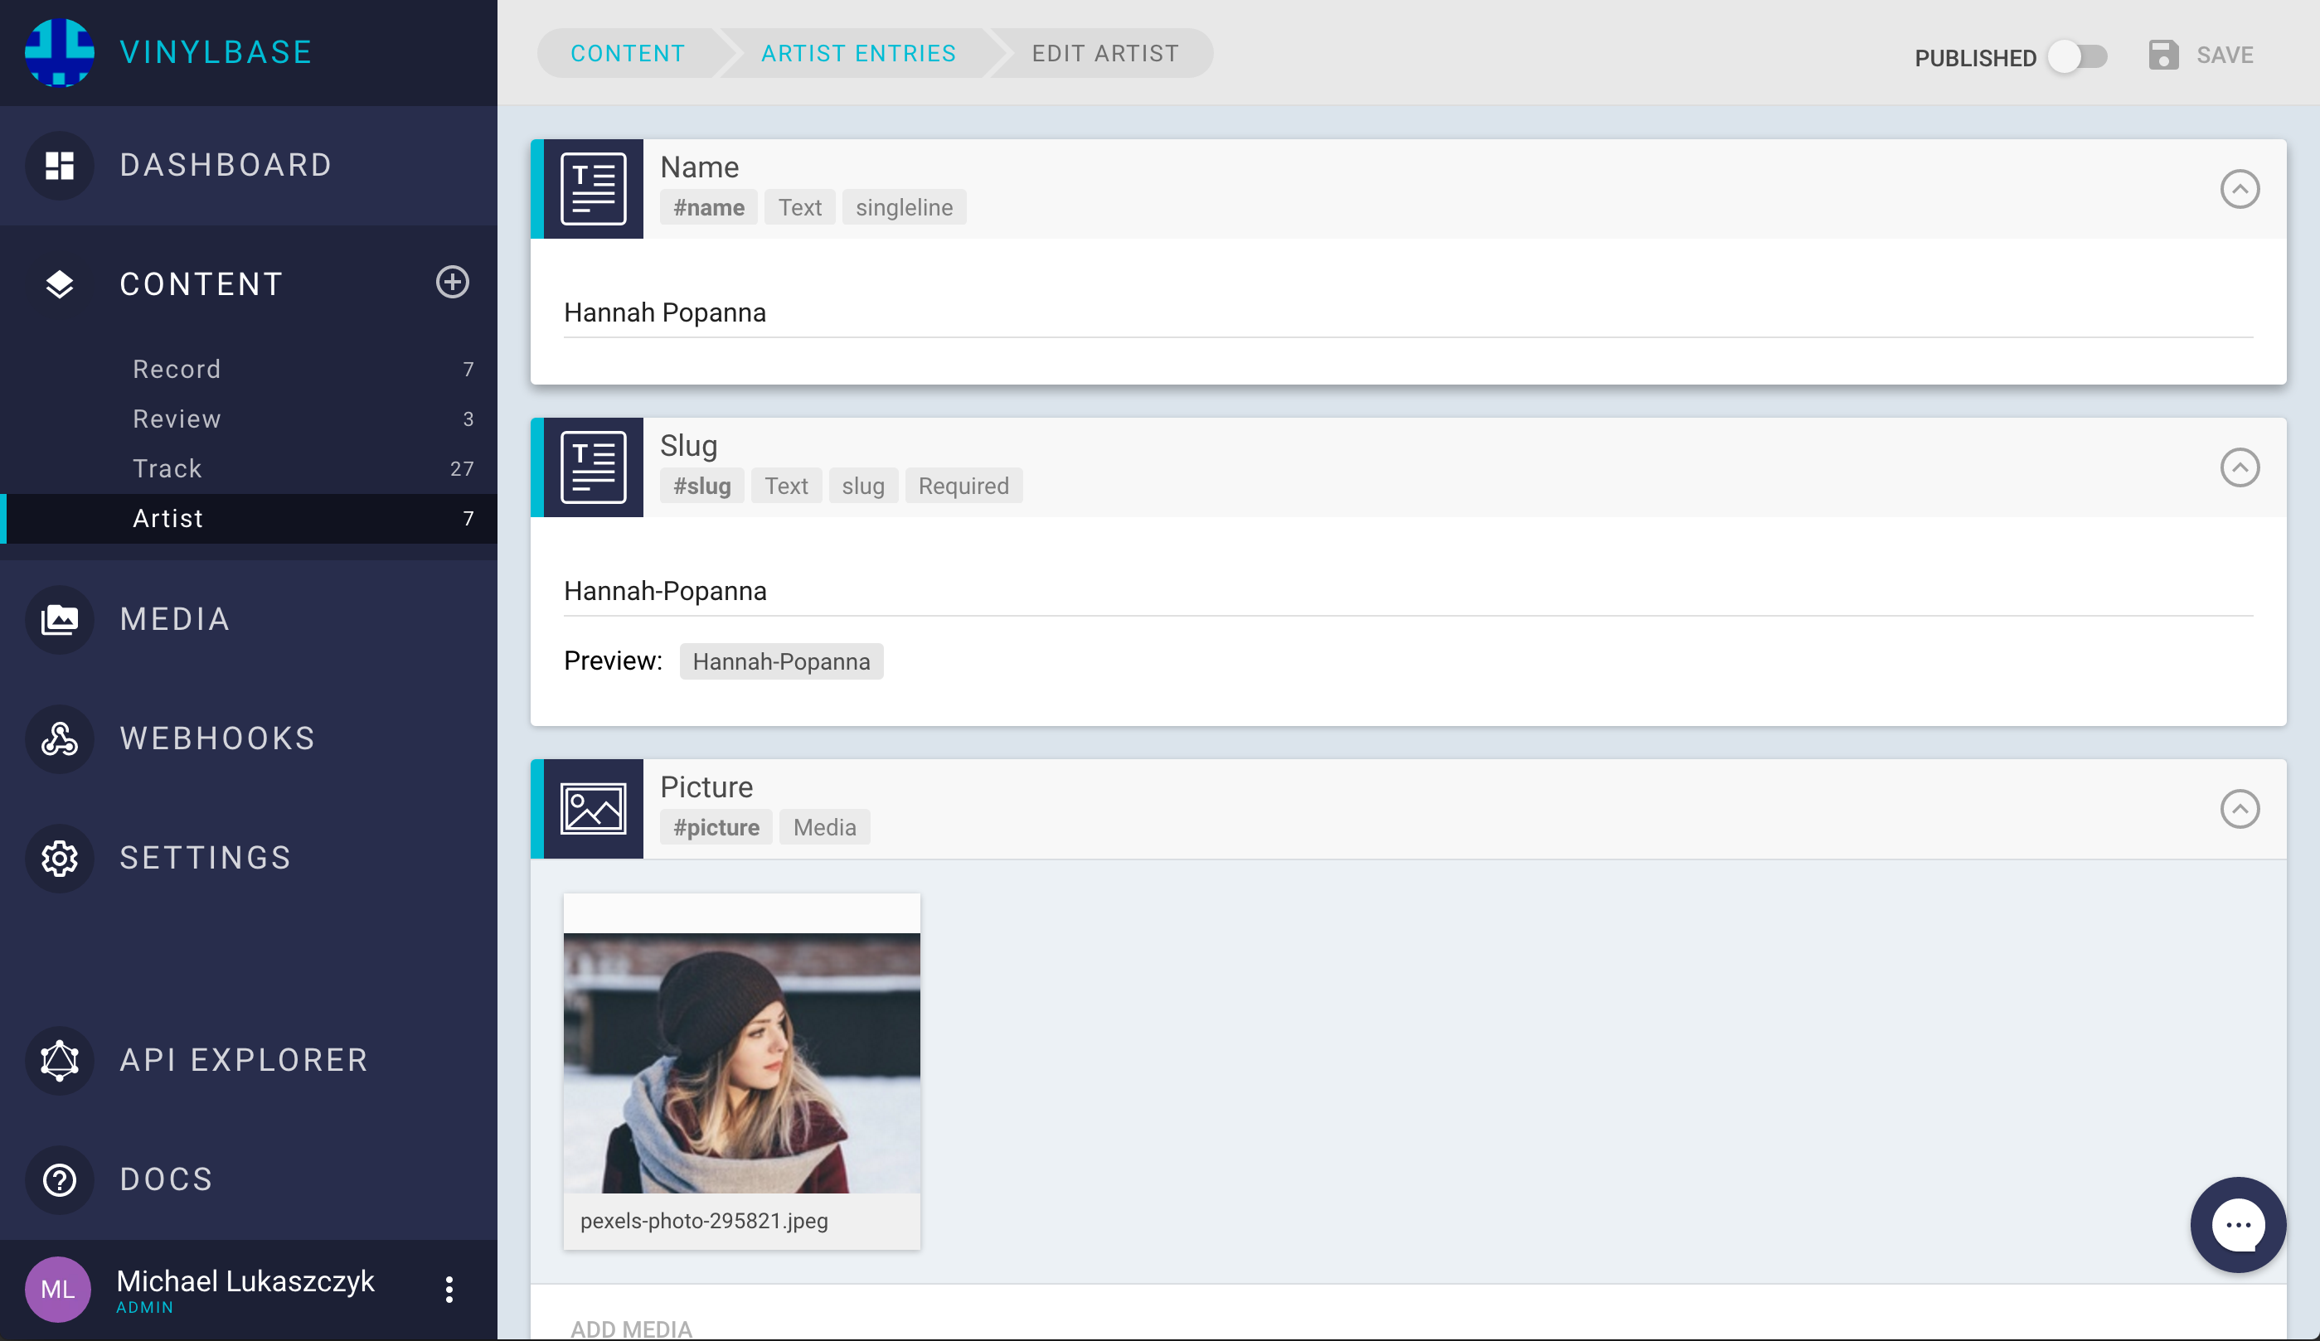The image size is (2320, 1341).
Task: Open the user options three-dot menu
Action: click(449, 1290)
